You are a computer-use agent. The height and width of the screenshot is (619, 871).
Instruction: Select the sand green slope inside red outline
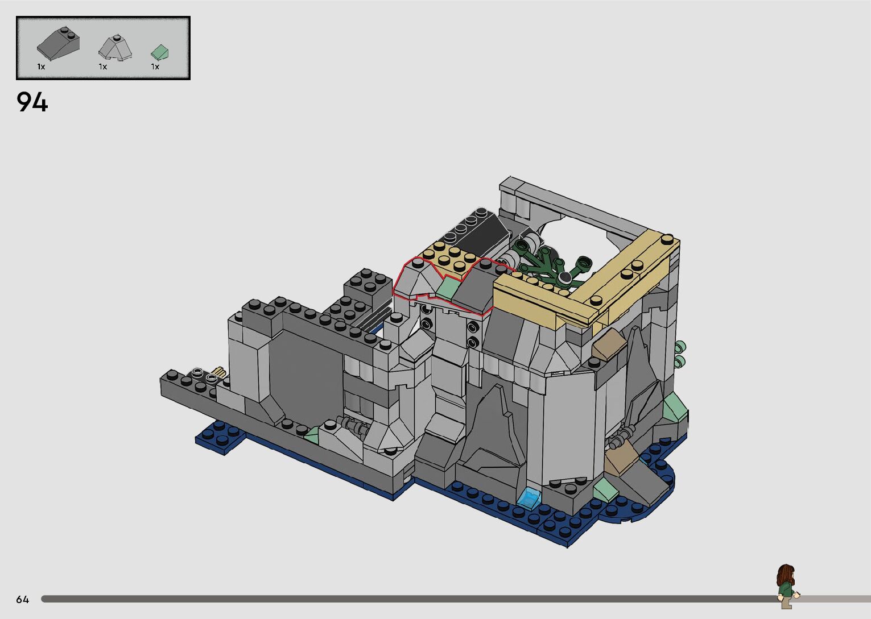click(447, 288)
